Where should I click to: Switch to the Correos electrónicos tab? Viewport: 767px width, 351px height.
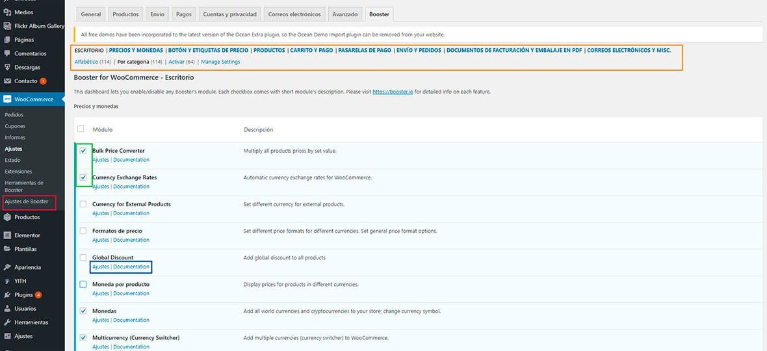(x=294, y=14)
